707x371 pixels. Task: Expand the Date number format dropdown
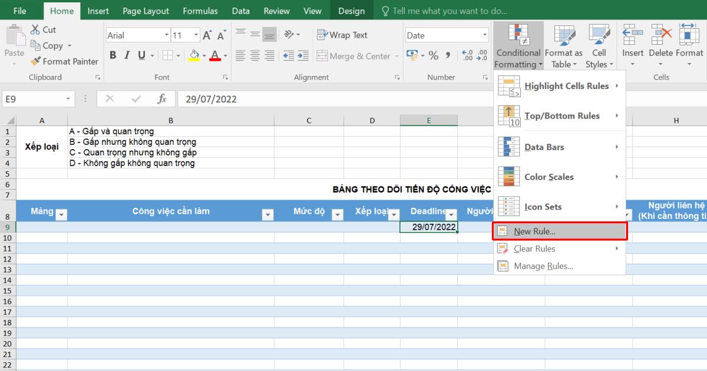click(485, 35)
